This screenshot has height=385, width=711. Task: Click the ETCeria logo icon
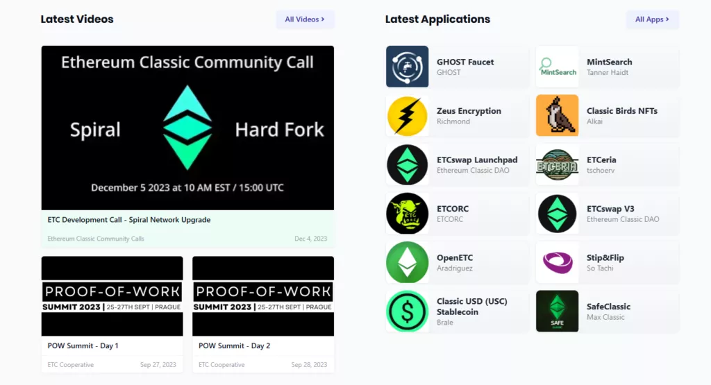tap(558, 164)
